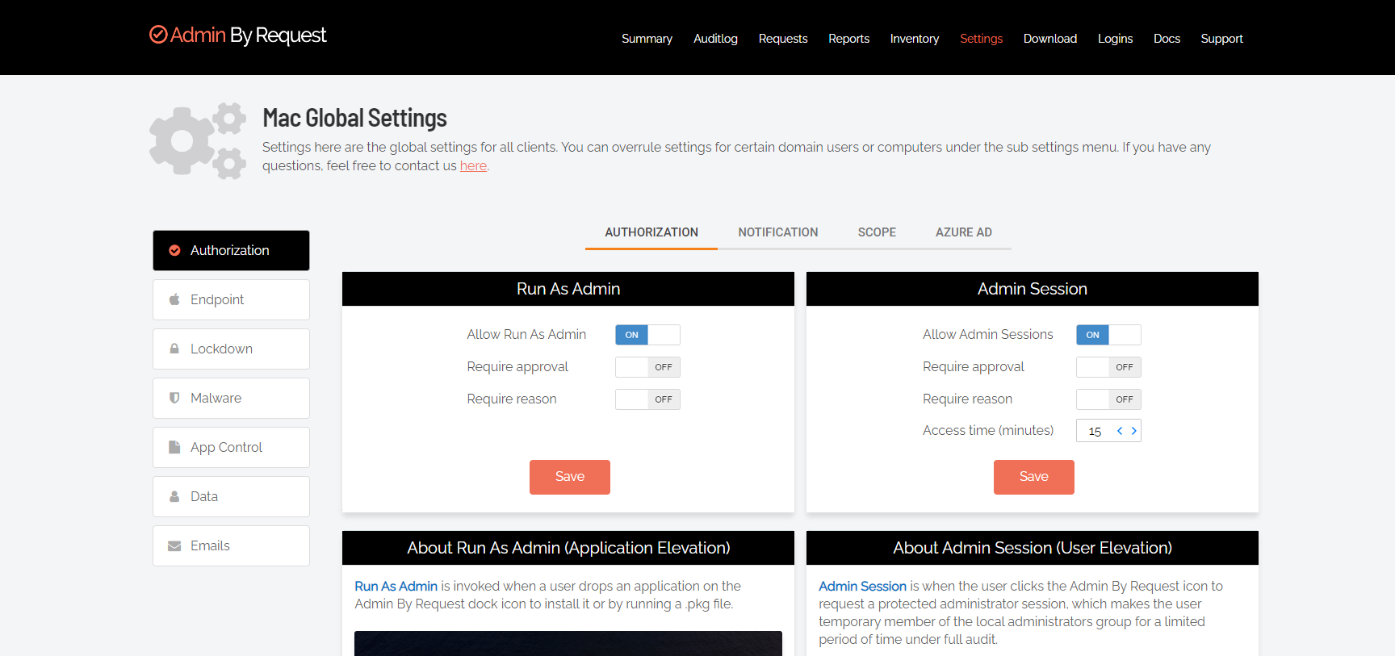Select Data in the sidebar
This screenshot has height=656, width=1395.
[231, 497]
